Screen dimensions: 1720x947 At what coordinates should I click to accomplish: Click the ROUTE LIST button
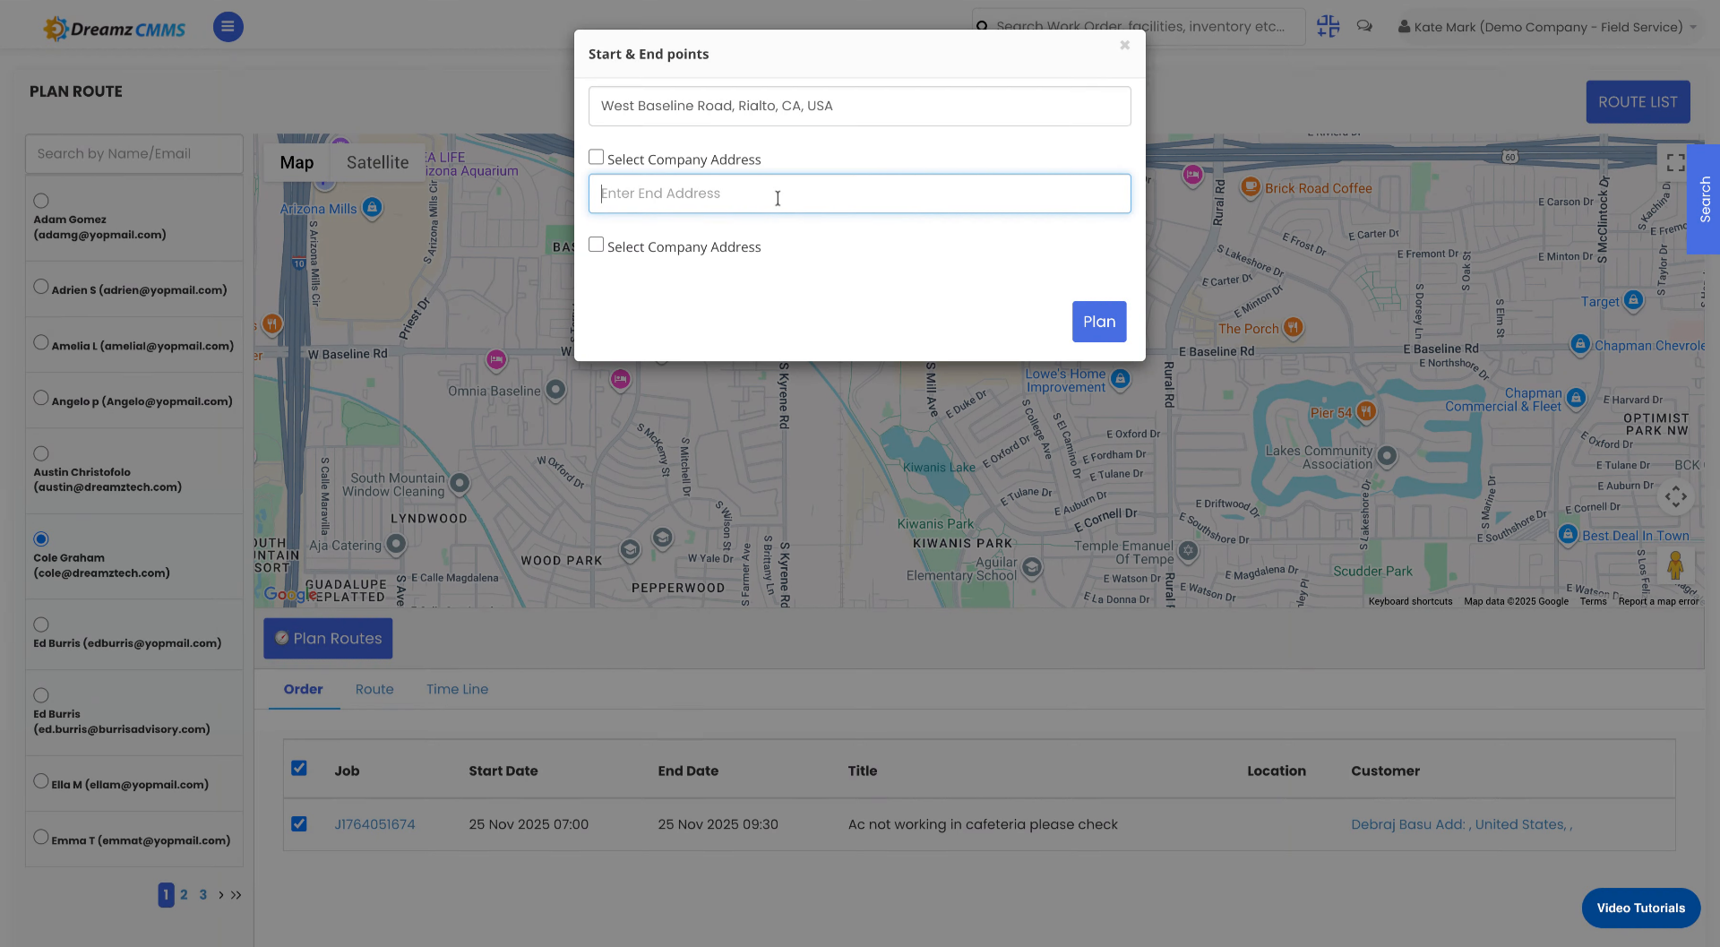click(1638, 102)
